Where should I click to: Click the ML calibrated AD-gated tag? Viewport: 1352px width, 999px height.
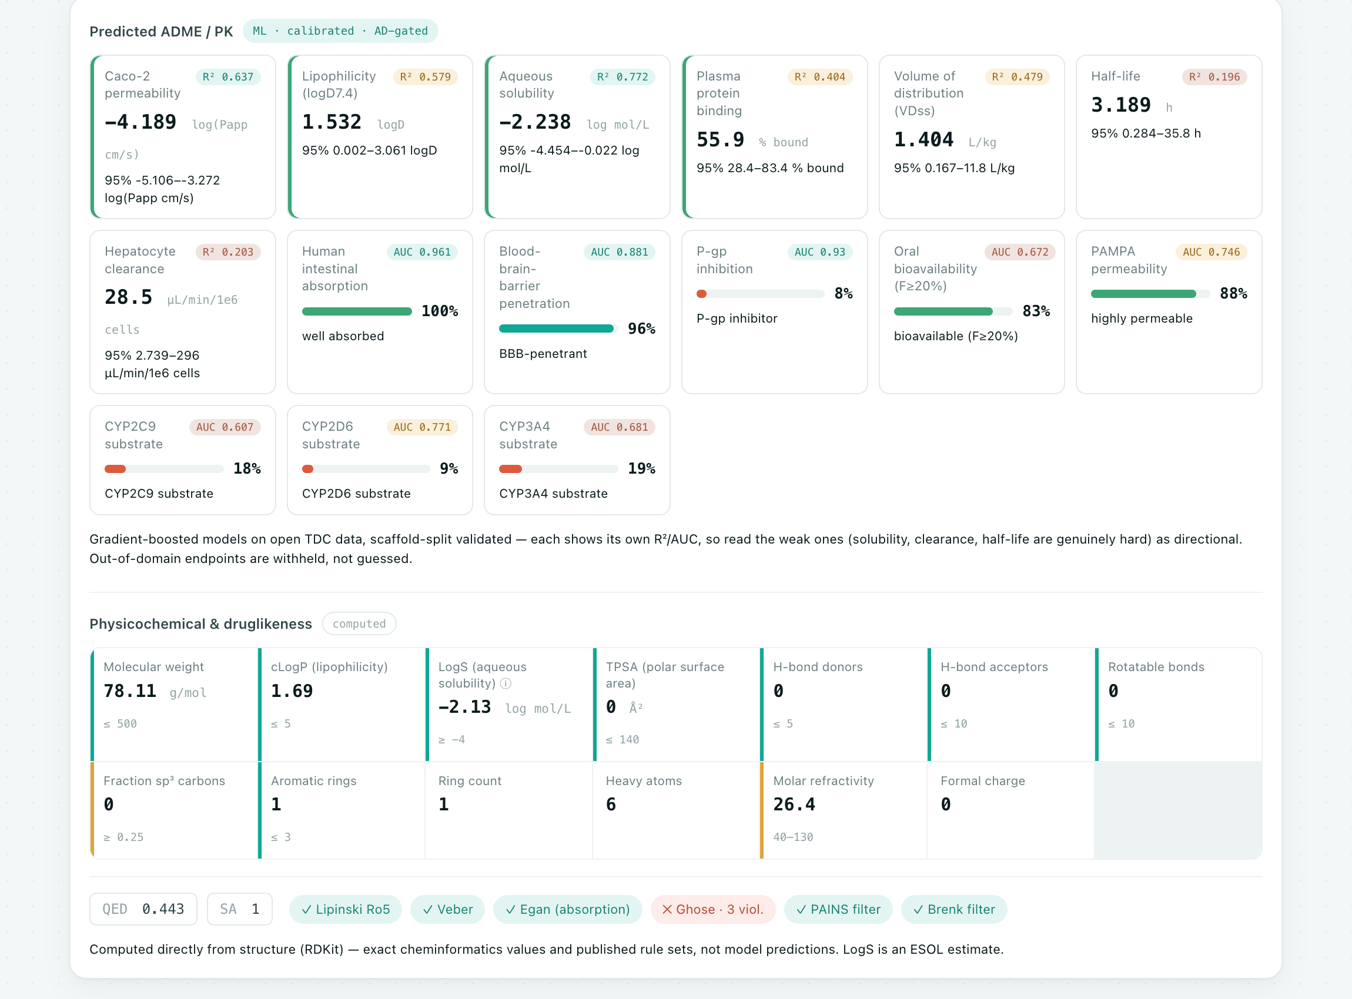[x=340, y=31]
